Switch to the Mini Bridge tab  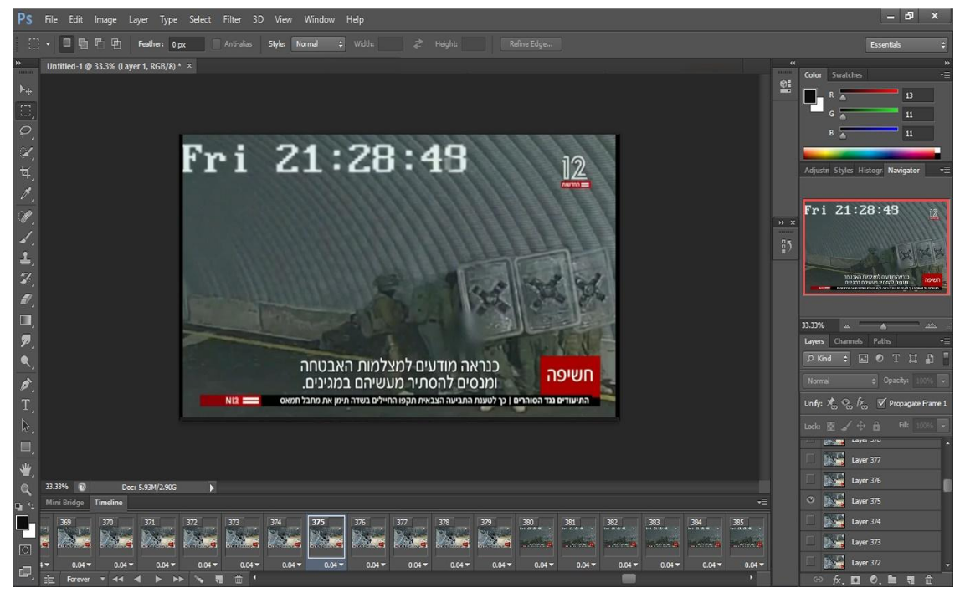coord(65,502)
